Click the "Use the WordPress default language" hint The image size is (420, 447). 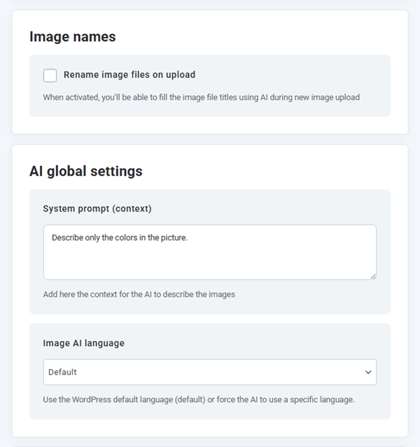pyautogui.click(x=199, y=399)
